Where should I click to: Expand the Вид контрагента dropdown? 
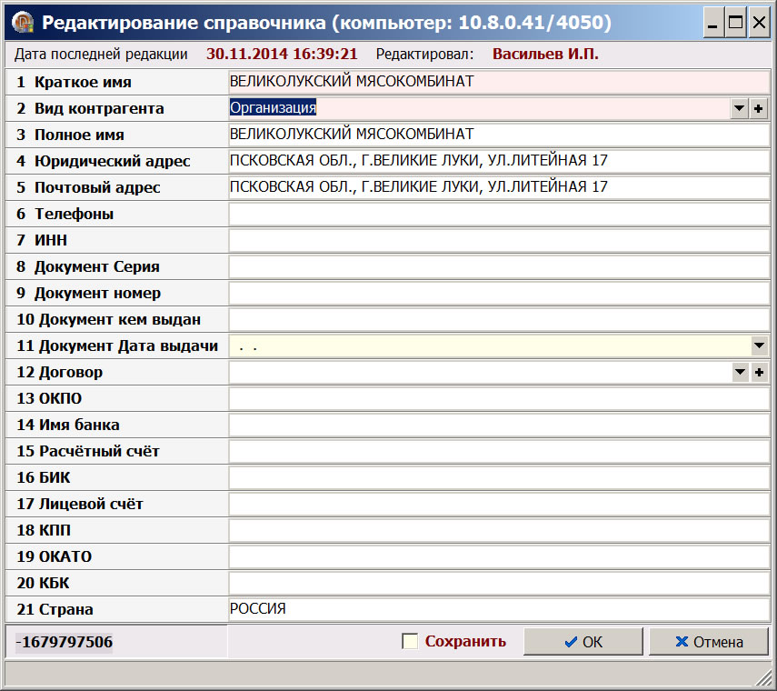pos(740,109)
